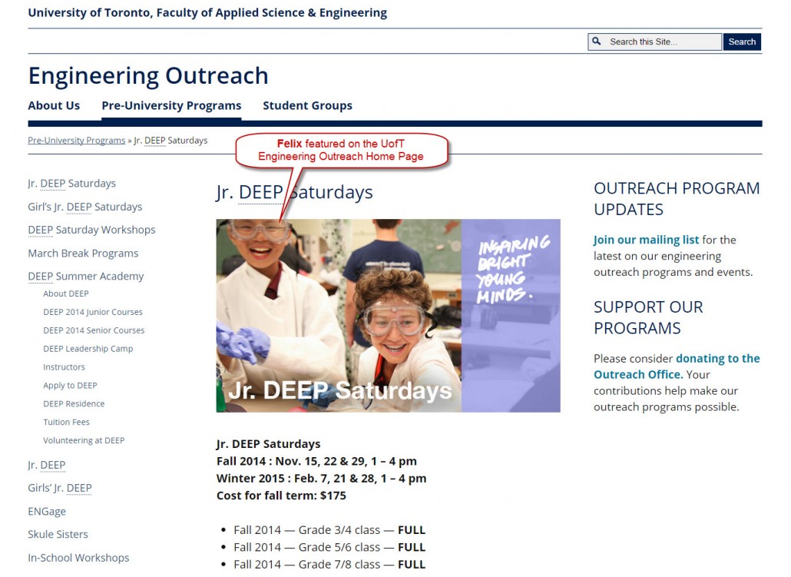
Task: Click University of Toronto faculty header text
Action: 208,12
